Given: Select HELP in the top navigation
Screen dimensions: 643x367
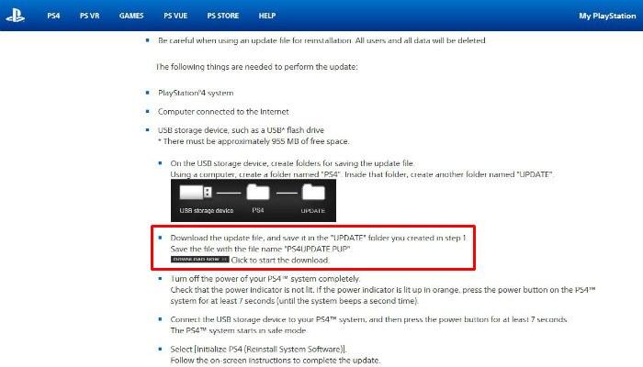Looking at the screenshot, I should pyautogui.click(x=267, y=16).
